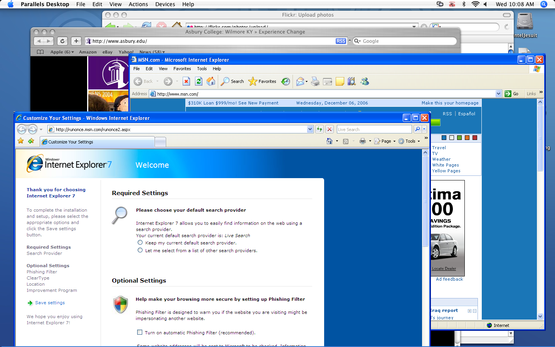Open the File menu in MSN.com window

click(136, 69)
